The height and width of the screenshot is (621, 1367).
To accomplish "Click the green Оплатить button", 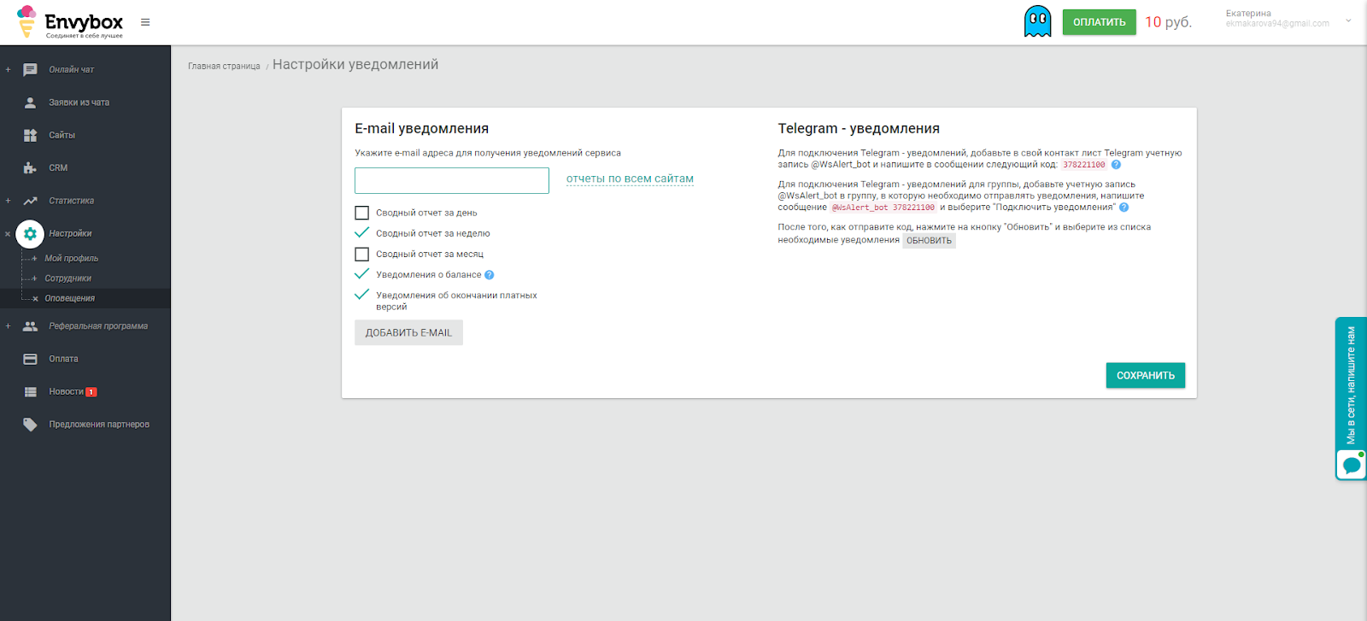I will pos(1099,22).
